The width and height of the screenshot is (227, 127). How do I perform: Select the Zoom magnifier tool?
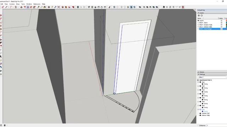tap(55, 7)
